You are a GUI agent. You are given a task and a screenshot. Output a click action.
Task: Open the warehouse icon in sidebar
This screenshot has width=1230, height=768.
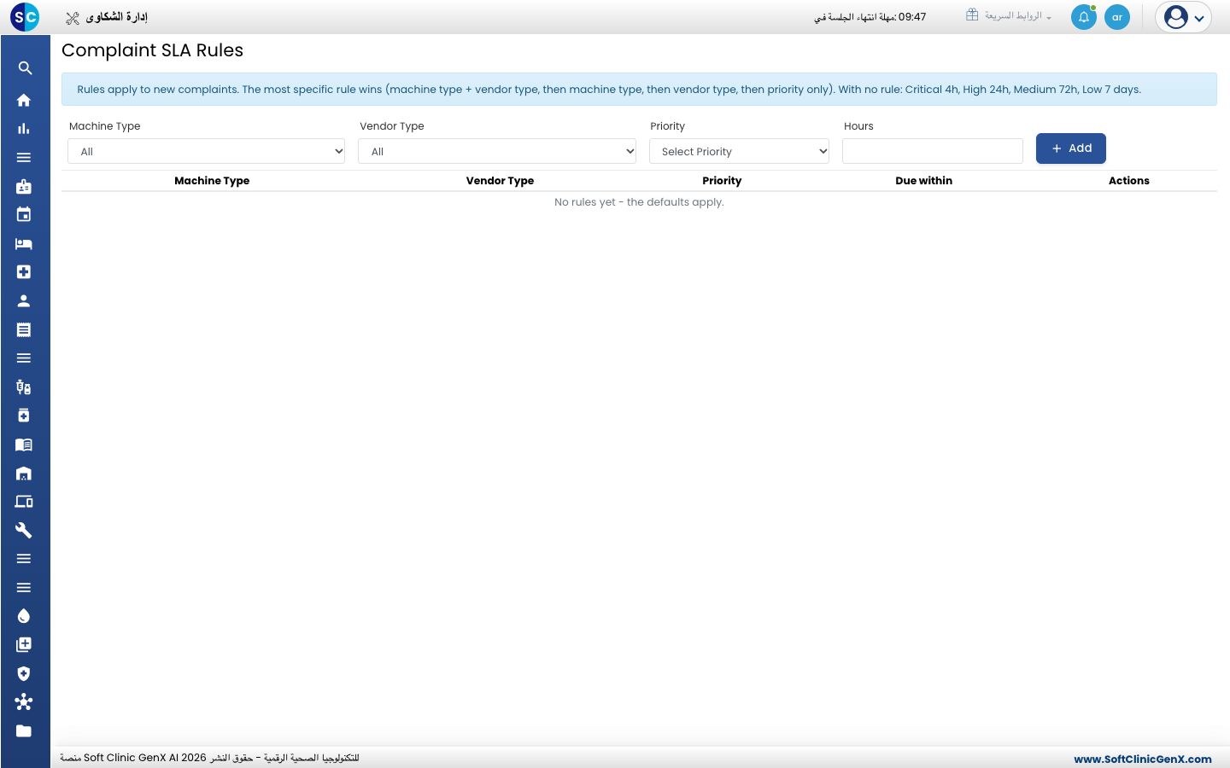pos(24,474)
